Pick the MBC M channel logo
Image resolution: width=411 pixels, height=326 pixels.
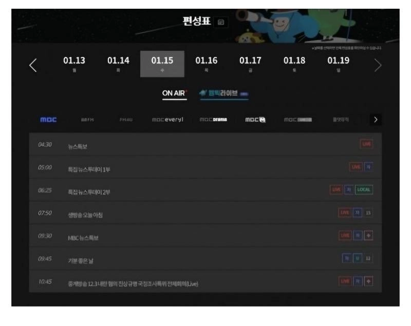[255, 120]
